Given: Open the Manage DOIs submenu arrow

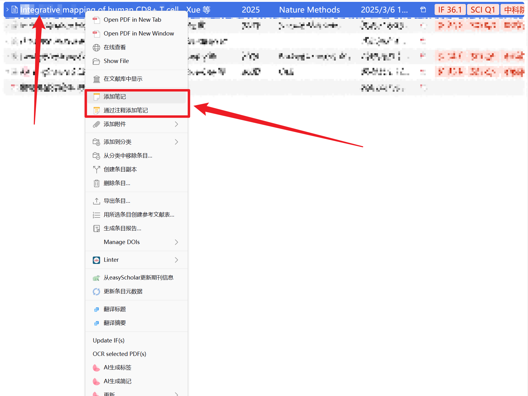Looking at the screenshot, I should (x=176, y=242).
